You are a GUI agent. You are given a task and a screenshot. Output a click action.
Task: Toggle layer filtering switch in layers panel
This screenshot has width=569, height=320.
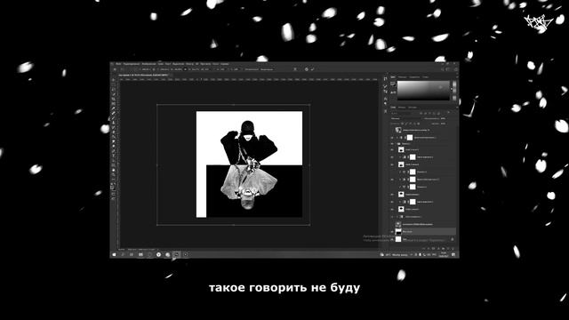click(448, 113)
